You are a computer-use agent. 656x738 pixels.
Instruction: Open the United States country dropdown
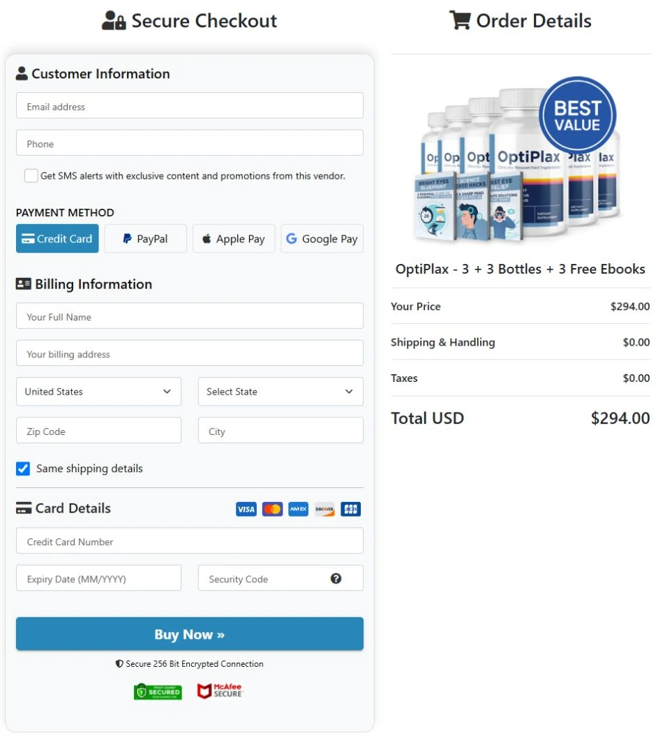98,391
